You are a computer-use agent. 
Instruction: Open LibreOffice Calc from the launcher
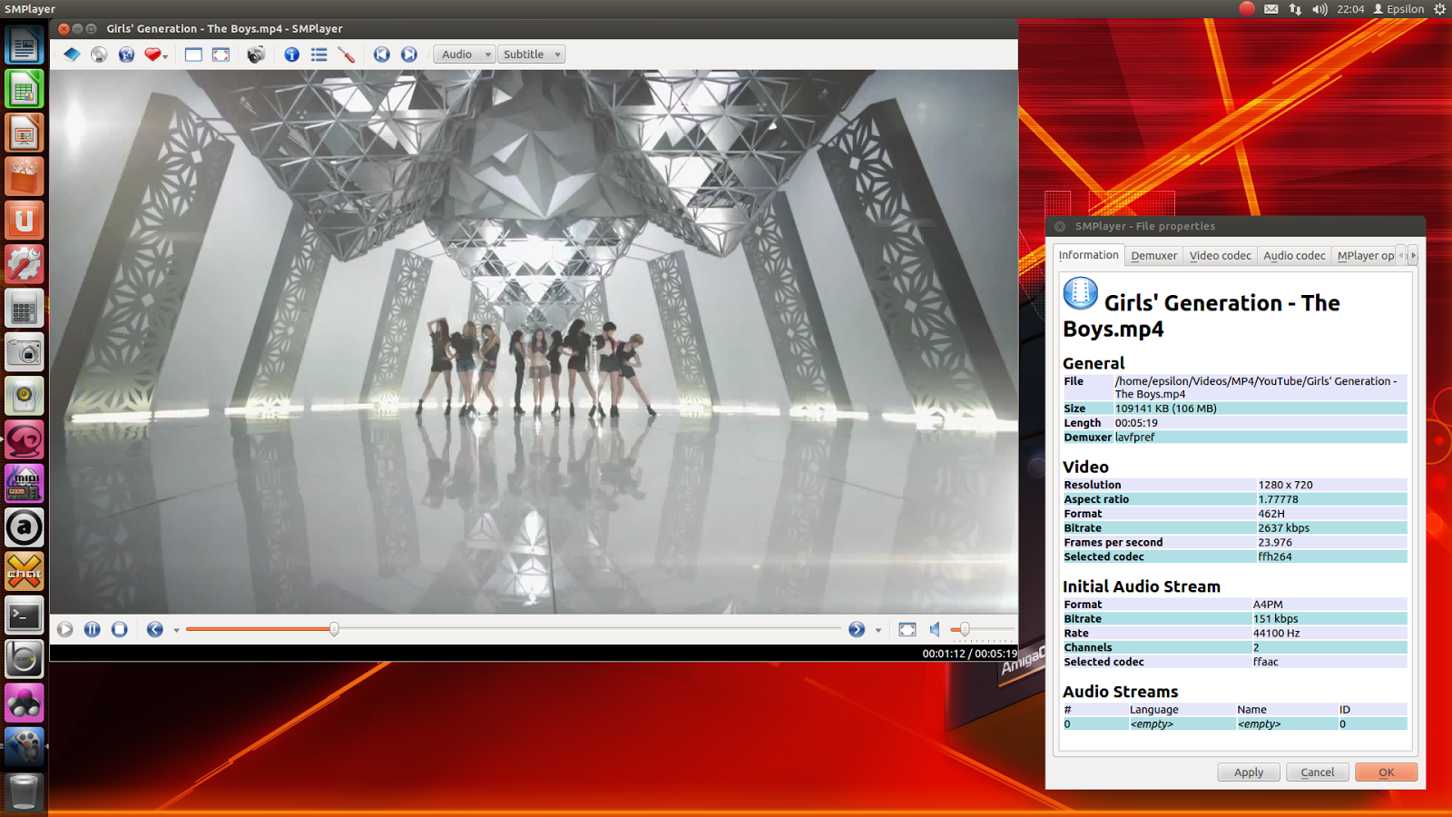click(x=25, y=89)
